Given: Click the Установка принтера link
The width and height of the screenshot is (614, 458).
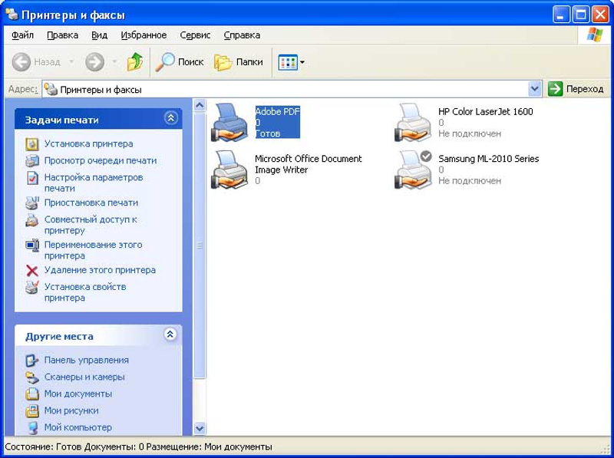Looking at the screenshot, I should point(88,143).
